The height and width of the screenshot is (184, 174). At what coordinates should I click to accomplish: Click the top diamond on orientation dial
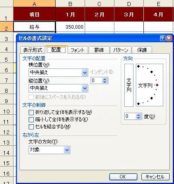click(139, 66)
